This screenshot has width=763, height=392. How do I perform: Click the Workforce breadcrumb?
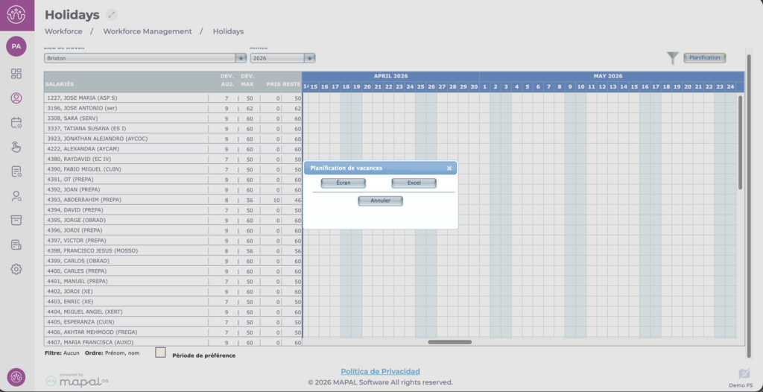click(63, 31)
